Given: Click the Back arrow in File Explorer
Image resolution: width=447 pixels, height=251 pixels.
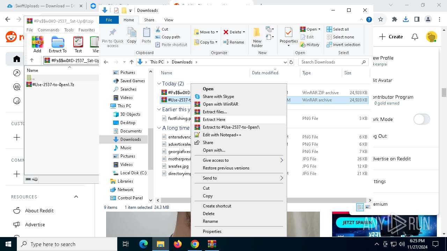Looking at the screenshot, I should click(x=106, y=62).
